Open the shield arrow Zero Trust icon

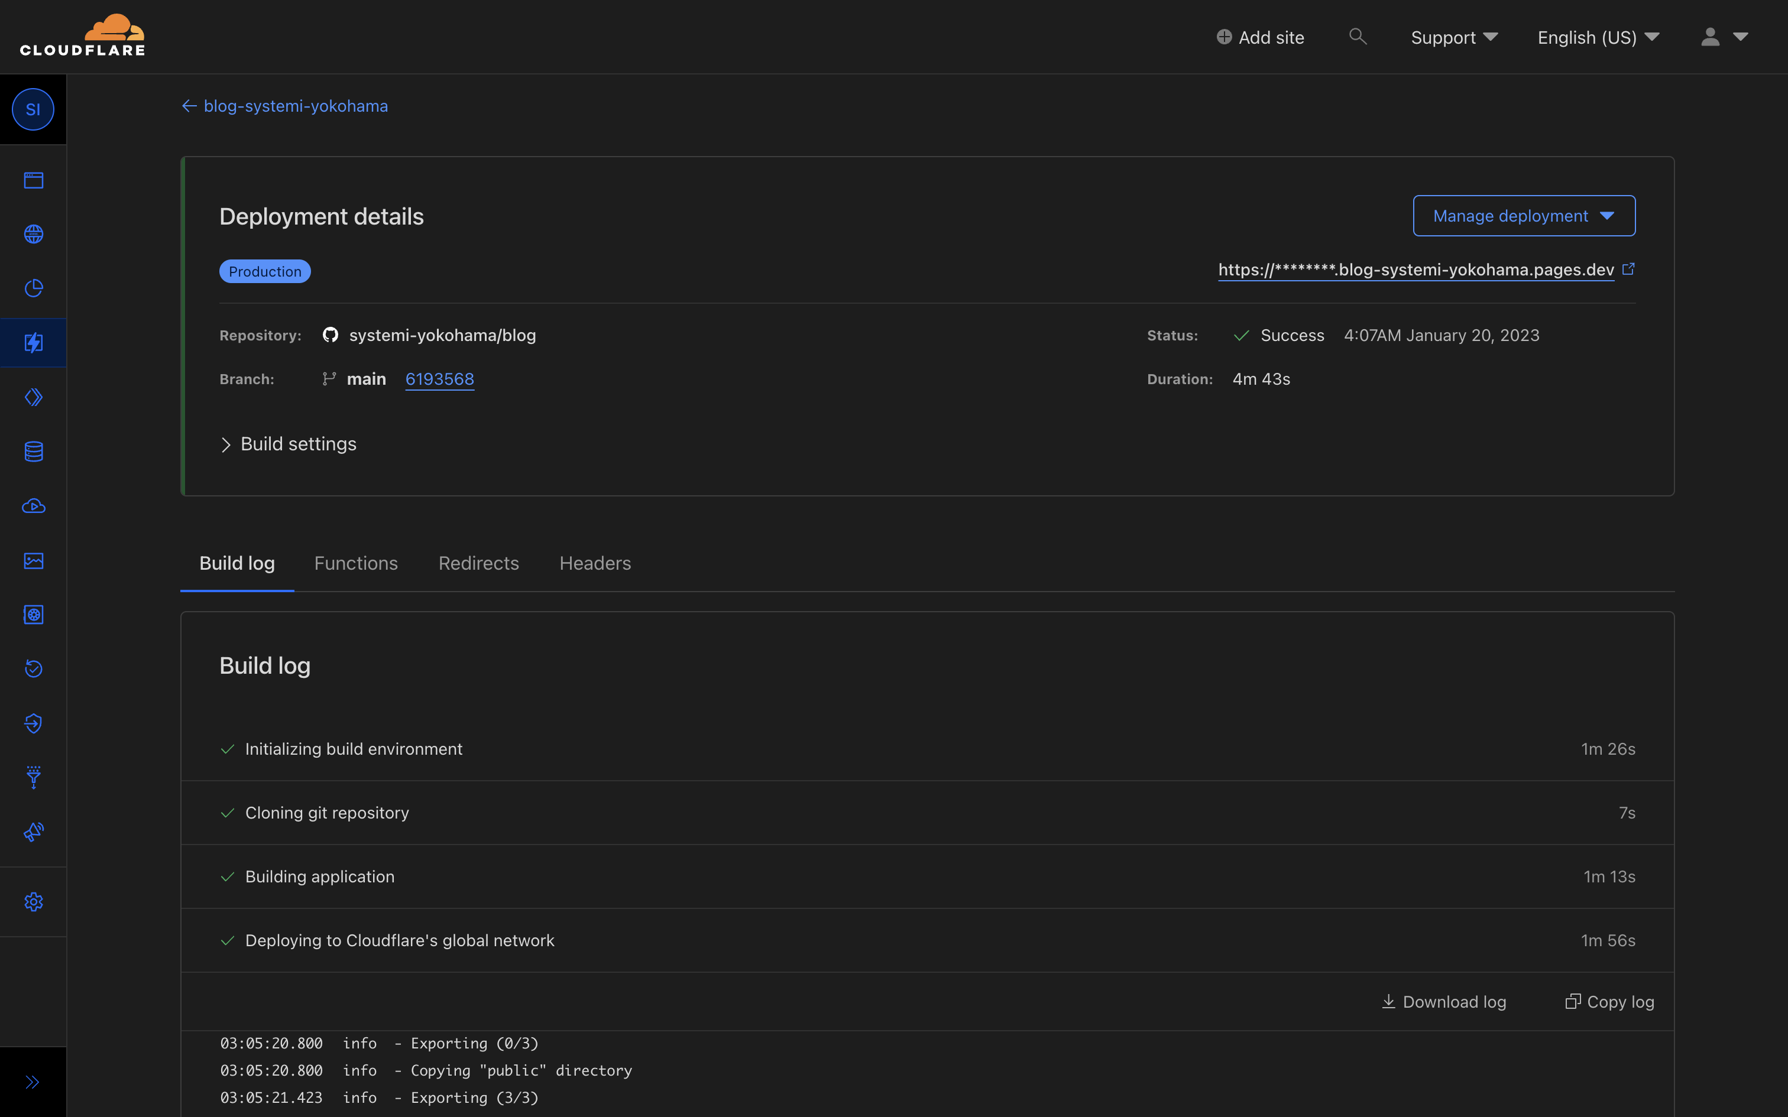(x=33, y=723)
